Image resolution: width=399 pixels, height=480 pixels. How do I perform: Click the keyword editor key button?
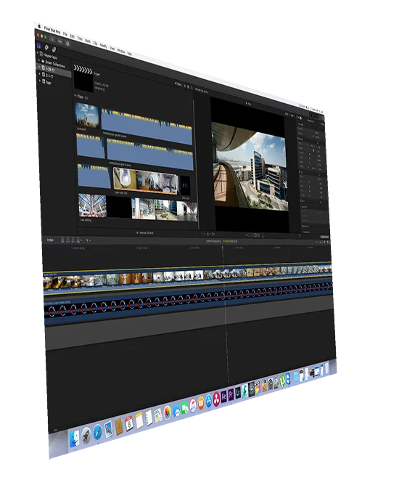pos(60,41)
